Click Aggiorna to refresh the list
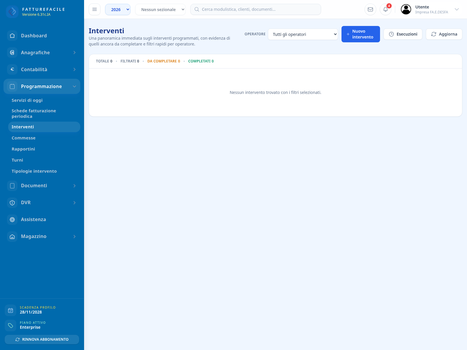 [444, 34]
